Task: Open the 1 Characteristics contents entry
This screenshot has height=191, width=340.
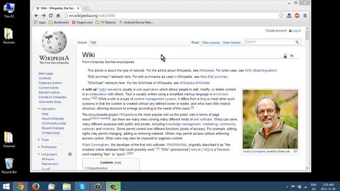Action: (96, 168)
